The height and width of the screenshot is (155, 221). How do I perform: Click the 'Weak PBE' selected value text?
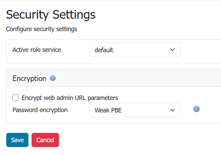[108, 111]
